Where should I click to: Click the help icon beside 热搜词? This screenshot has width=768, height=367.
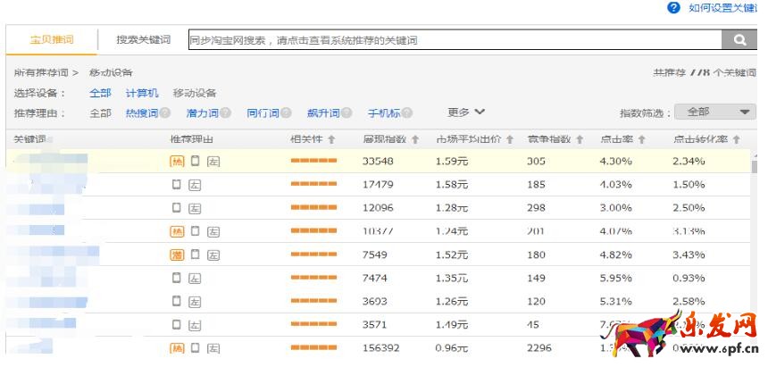pos(164,113)
